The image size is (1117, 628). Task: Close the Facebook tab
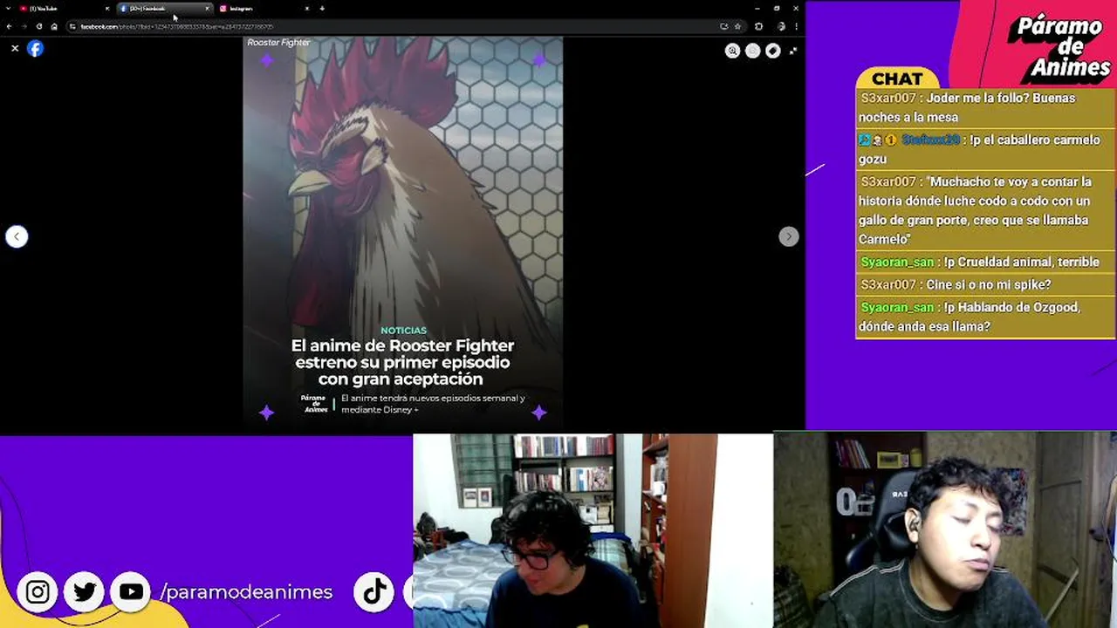click(x=208, y=9)
